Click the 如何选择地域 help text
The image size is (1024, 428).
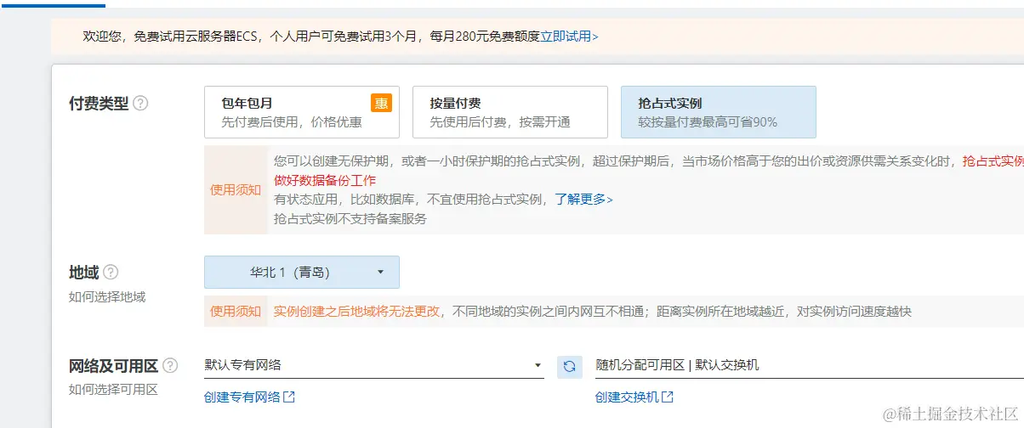click(107, 296)
